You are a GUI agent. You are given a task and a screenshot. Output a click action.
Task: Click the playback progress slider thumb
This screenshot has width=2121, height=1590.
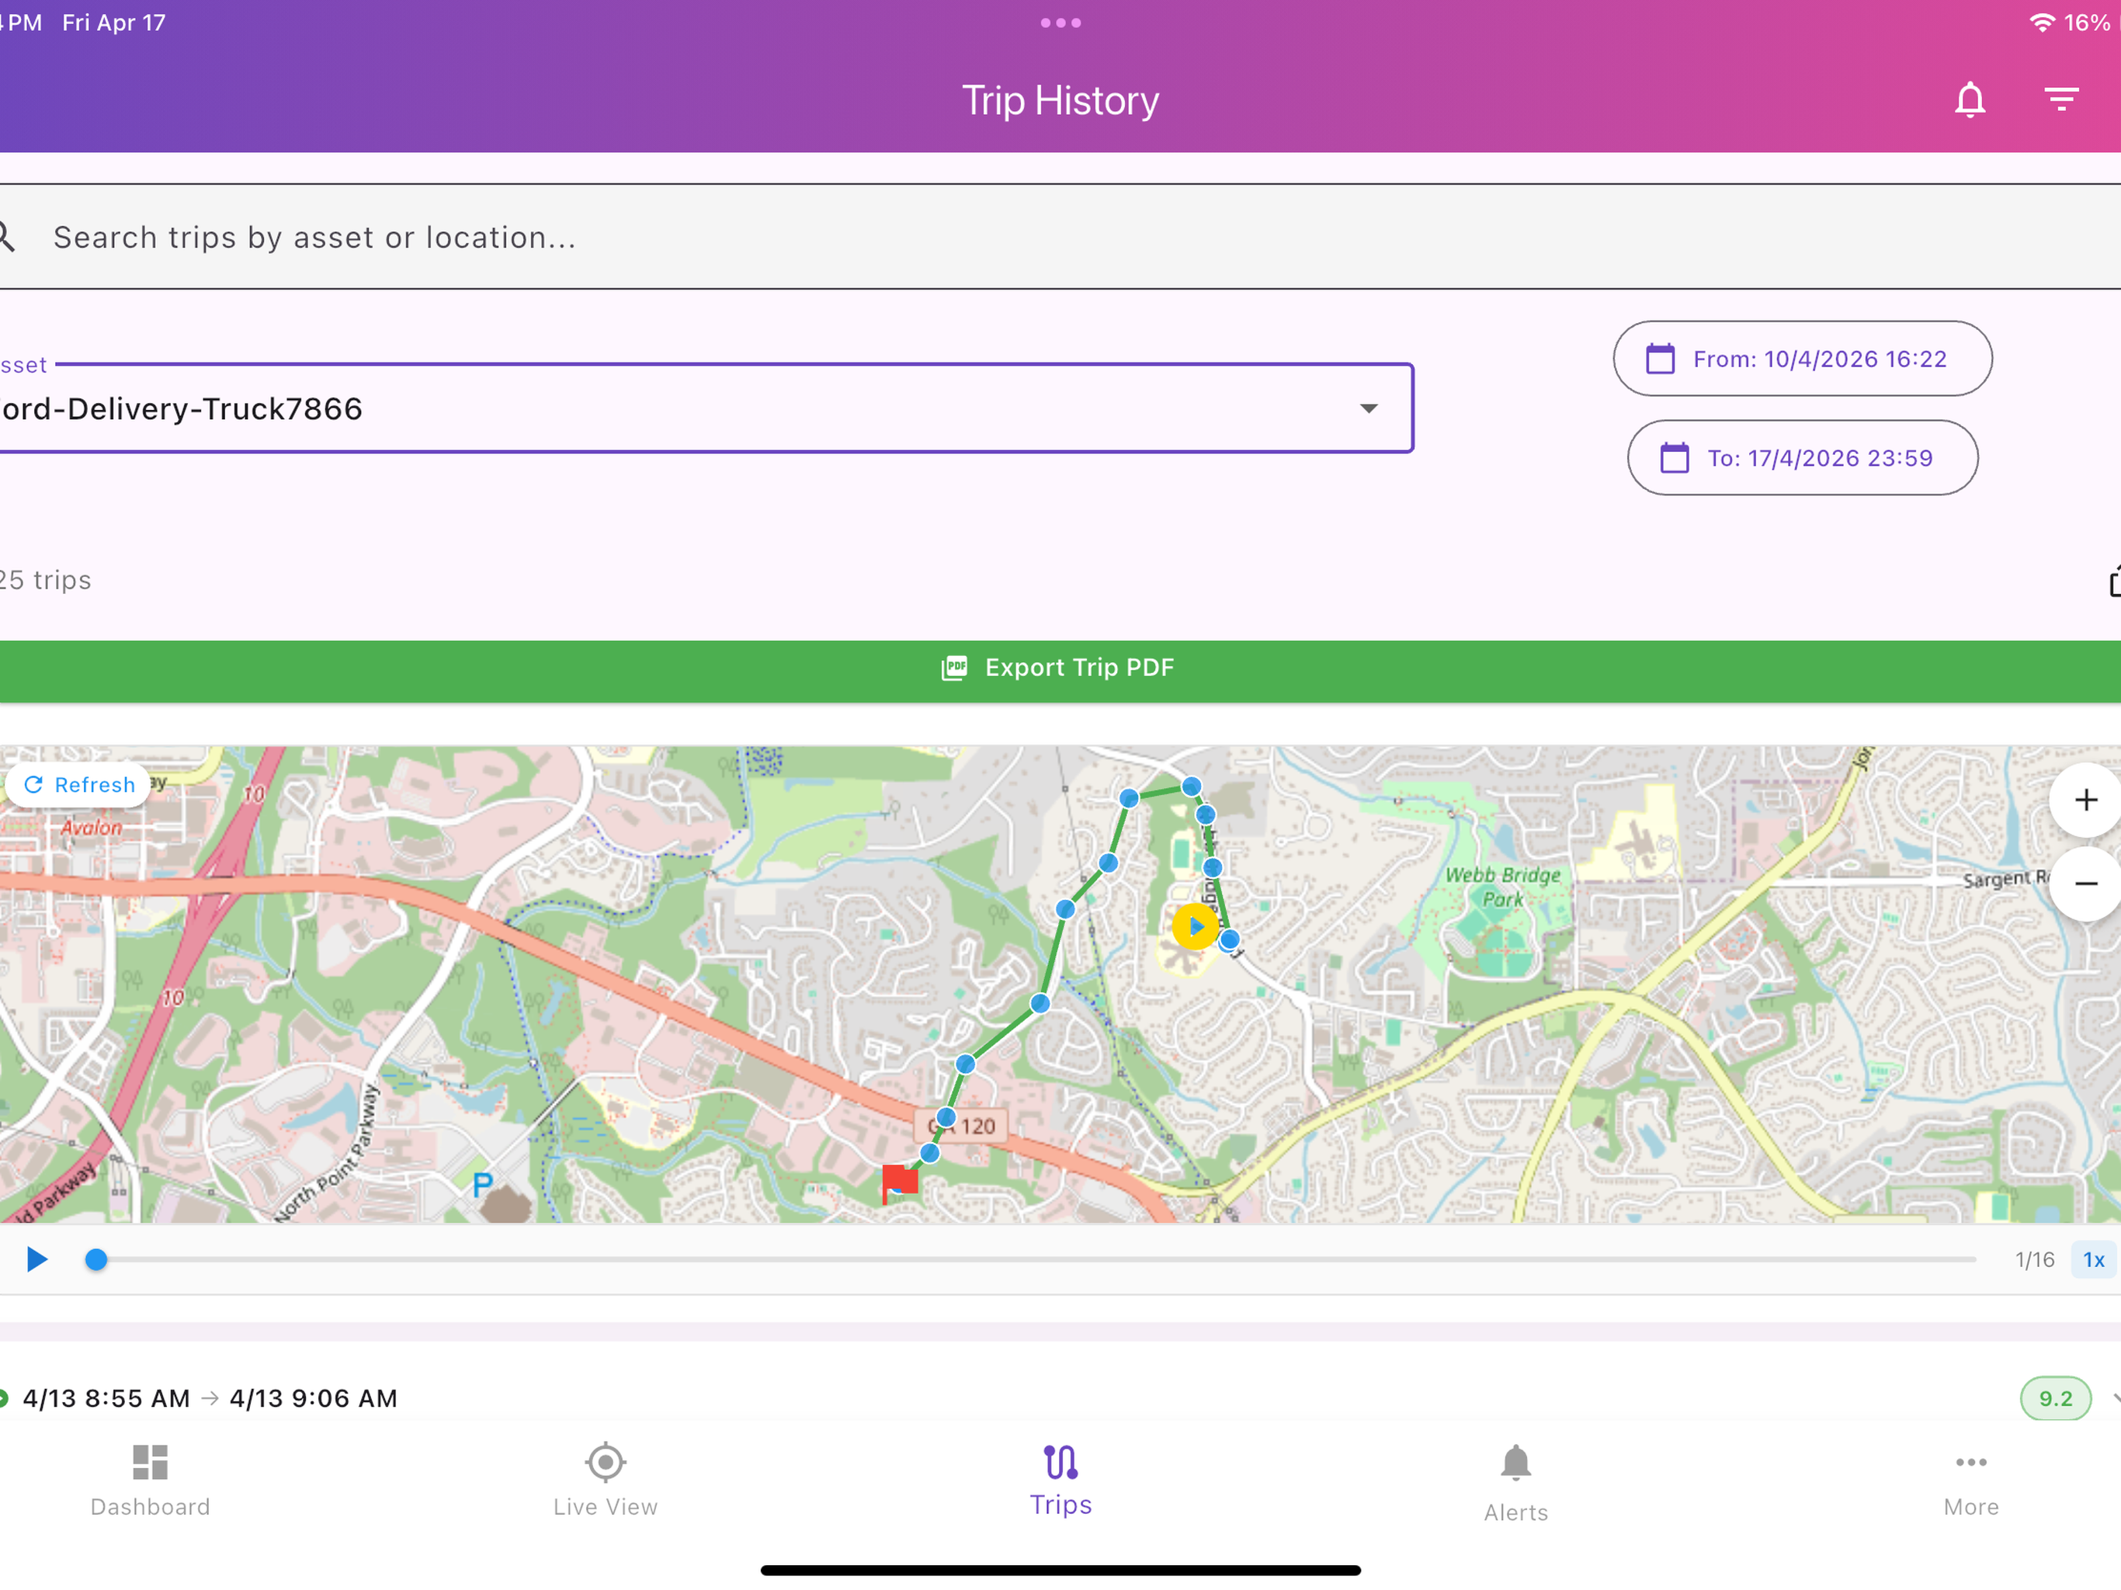pyautogui.click(x=96, y=1259)
